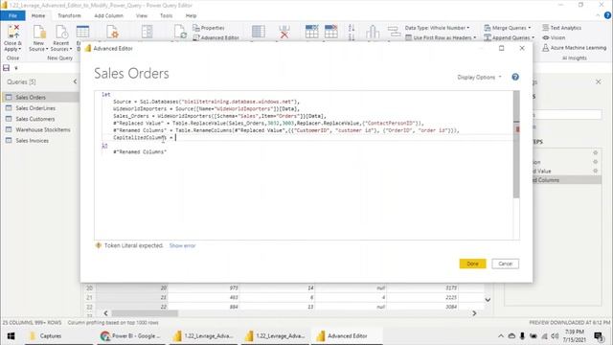
Task: Click the Remove Rows icon with red X
Action: [284, 32]
